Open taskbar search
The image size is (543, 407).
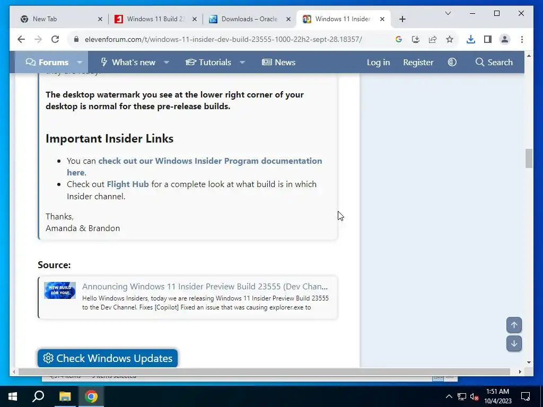(x=38, y=396)
